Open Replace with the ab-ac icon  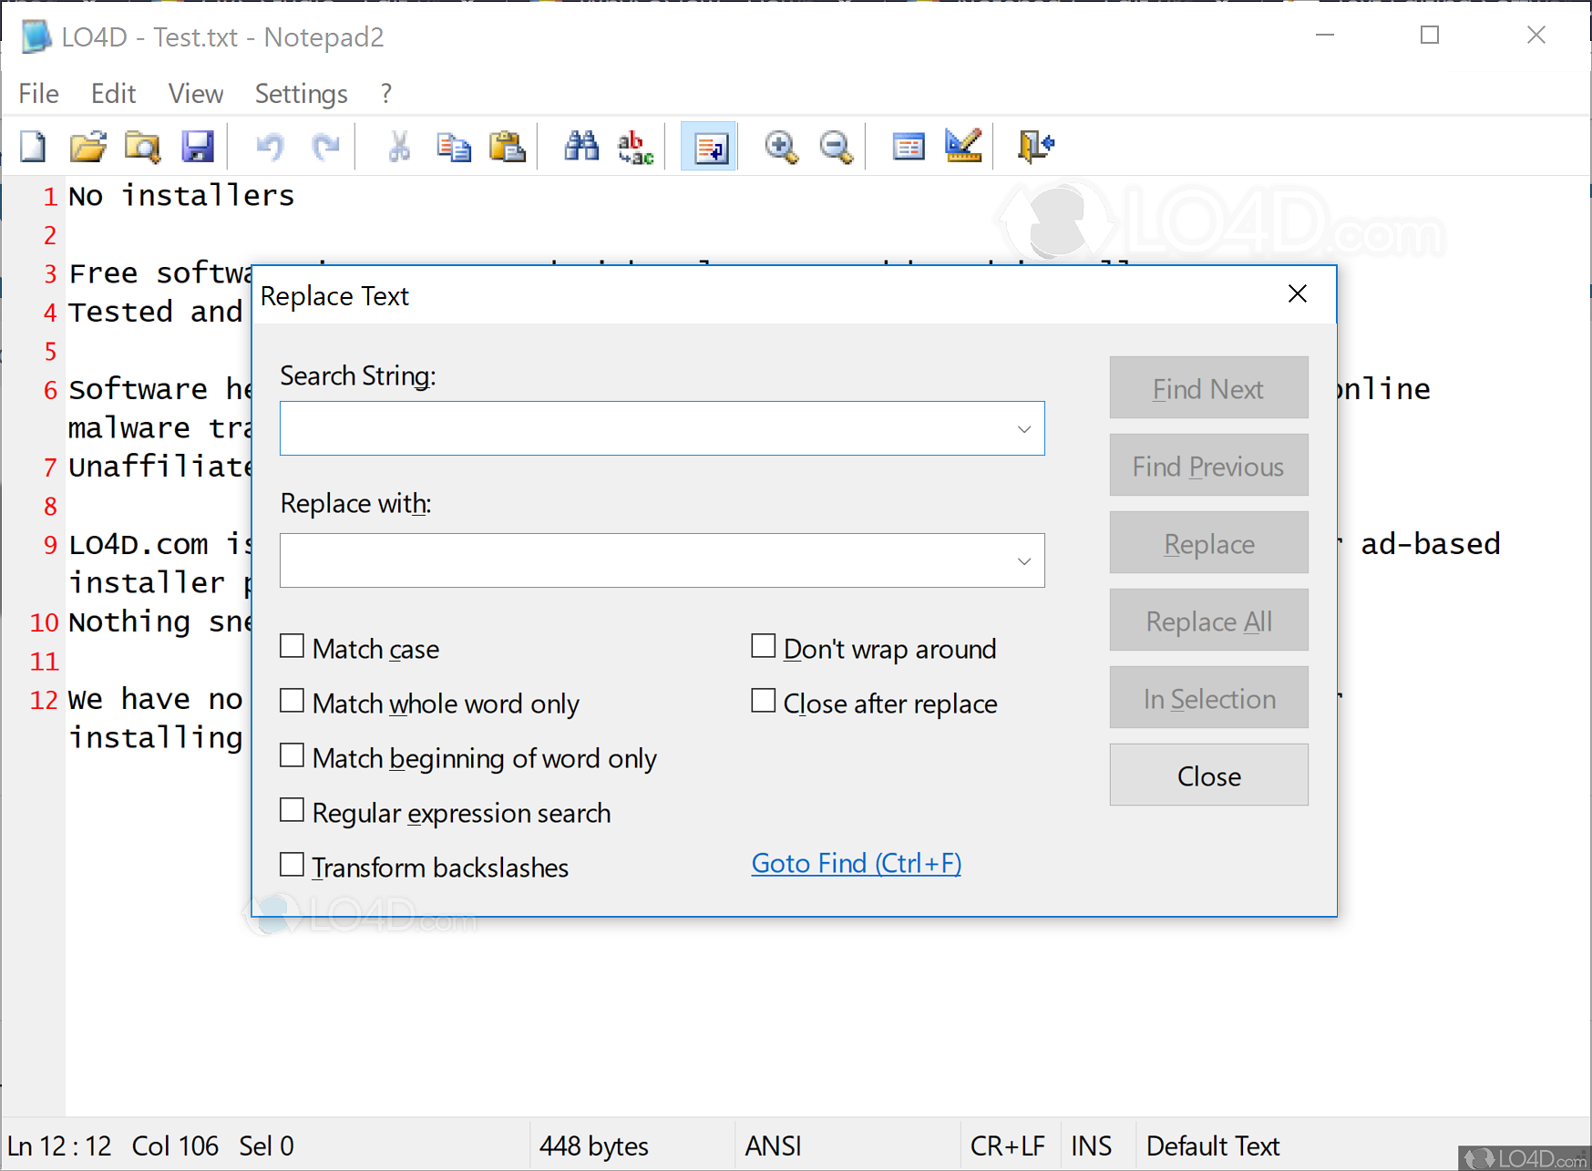(635, 146)
